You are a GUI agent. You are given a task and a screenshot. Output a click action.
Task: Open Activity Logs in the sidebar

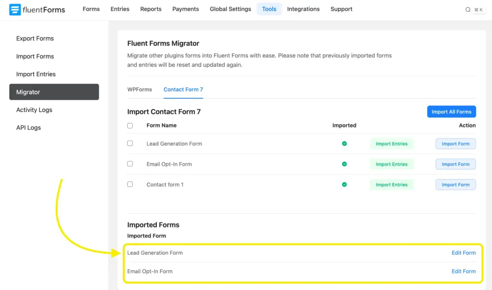[x=34, y=110]
